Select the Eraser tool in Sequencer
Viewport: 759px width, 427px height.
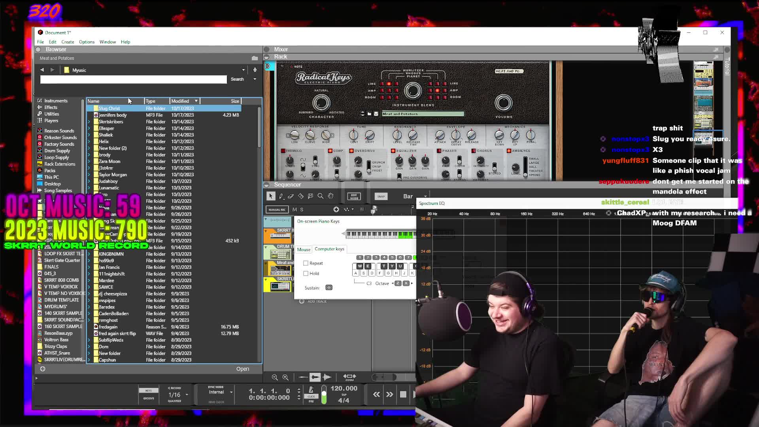point(291,196)
